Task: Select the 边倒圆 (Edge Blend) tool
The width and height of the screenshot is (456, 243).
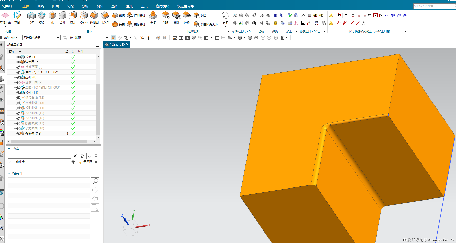Action: [94, 18]
